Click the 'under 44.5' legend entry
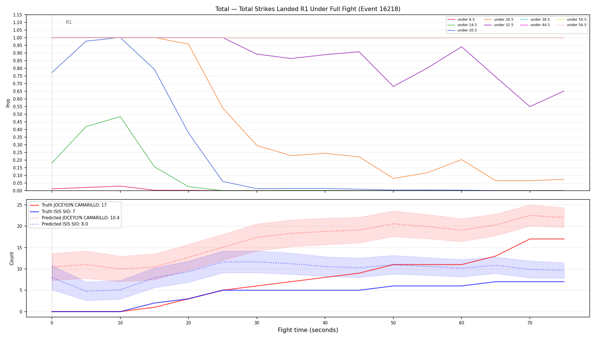Viewport: 596px width, 340px height. [535, 25]
